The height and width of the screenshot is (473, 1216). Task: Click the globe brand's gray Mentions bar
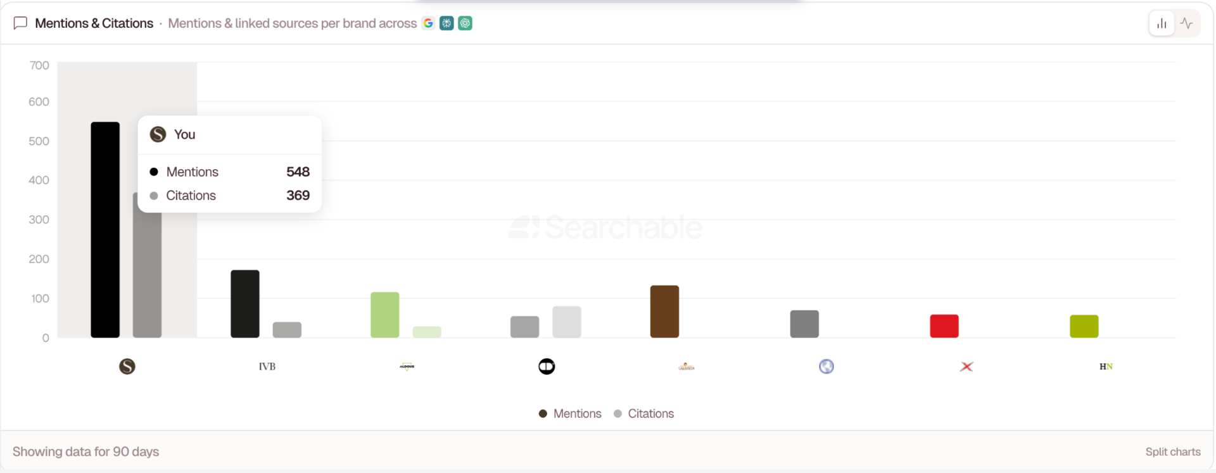804,324
